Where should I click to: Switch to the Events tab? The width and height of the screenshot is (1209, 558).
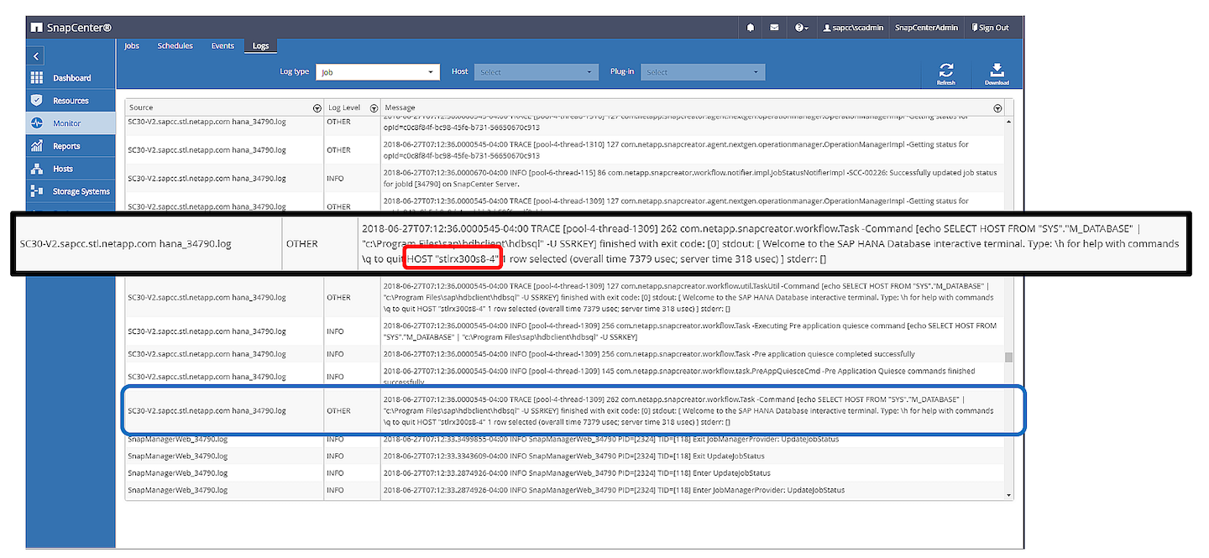pos(222,46)
